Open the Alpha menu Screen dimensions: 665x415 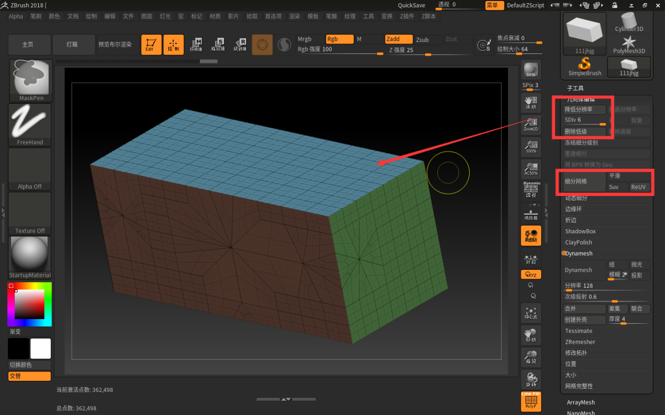point(16,16)
